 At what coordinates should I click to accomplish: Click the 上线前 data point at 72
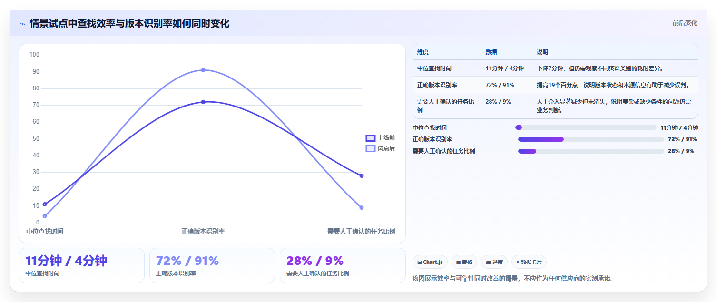203,102
